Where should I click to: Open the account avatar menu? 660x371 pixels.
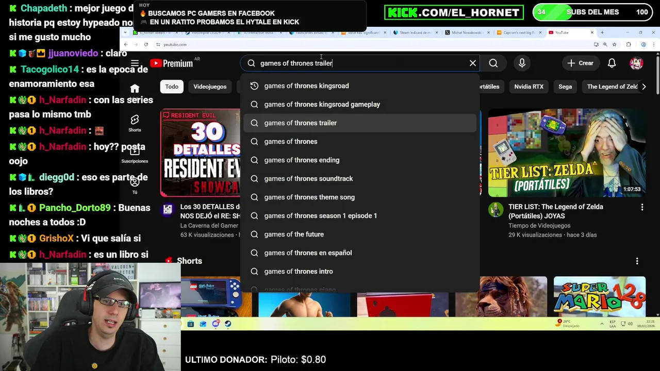[x=636, y=63]
